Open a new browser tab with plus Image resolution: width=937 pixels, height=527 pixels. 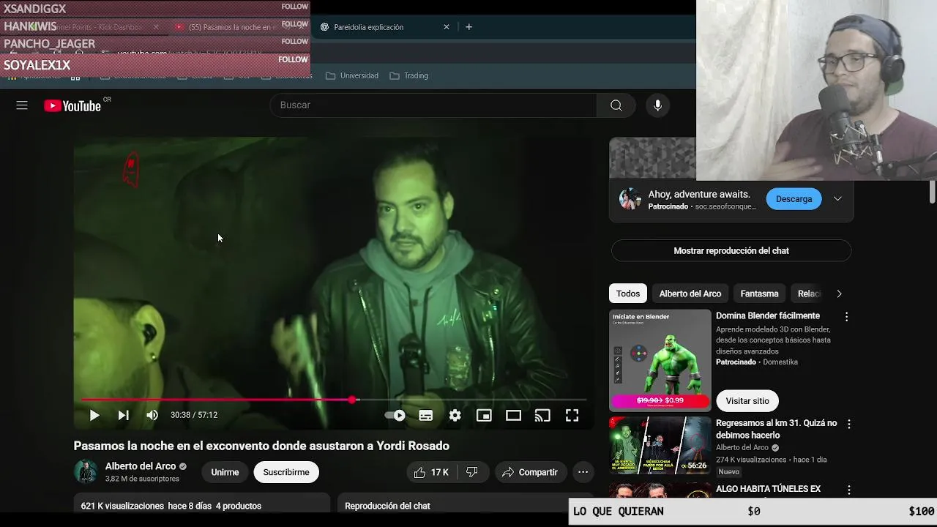[x=469, y=27]
